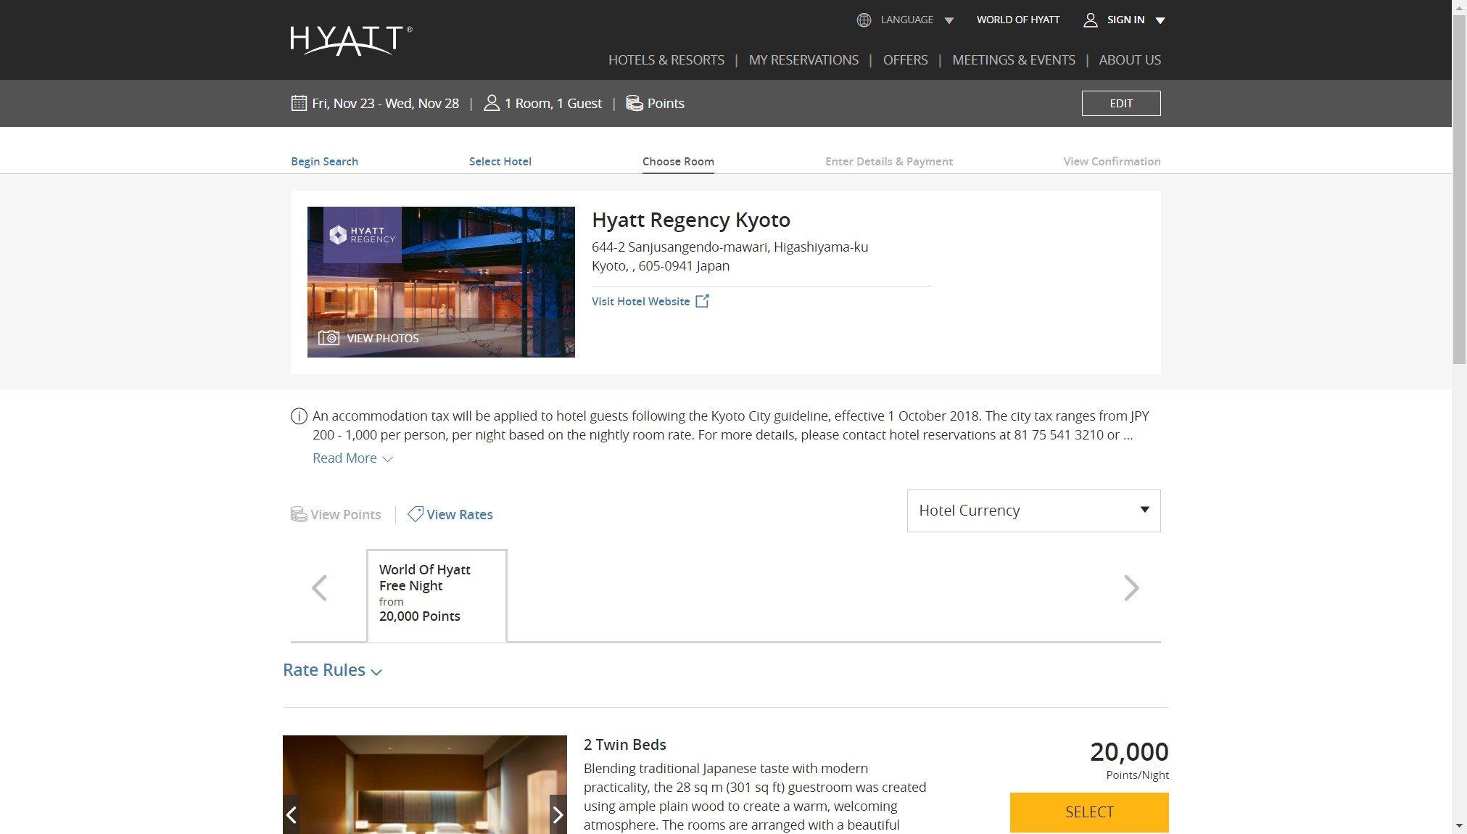The image size is (1467, 834).
Task: Click SIGN IN
Action: [1125, 20]
